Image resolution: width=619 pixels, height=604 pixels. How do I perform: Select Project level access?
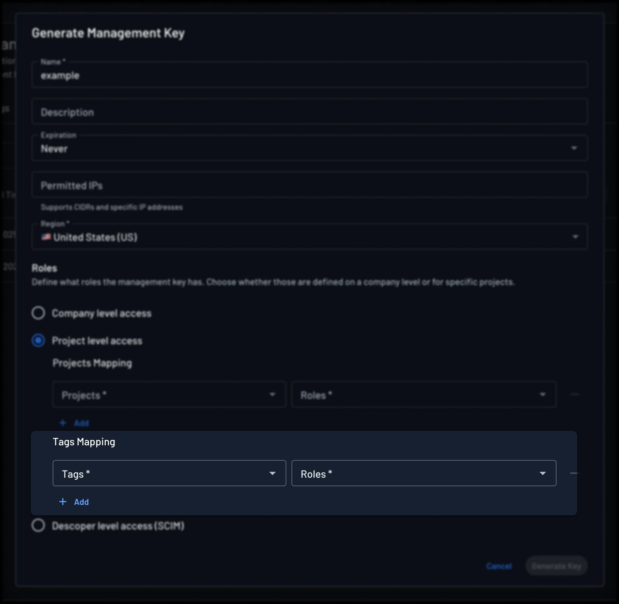pos(38,340)
